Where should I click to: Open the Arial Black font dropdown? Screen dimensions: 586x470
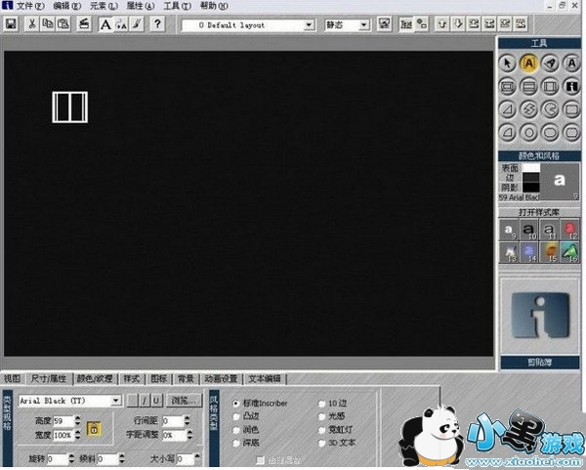point(116,400)
